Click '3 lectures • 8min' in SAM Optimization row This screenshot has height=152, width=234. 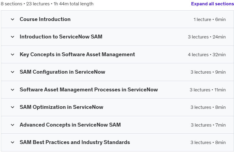tap(208, 107)
